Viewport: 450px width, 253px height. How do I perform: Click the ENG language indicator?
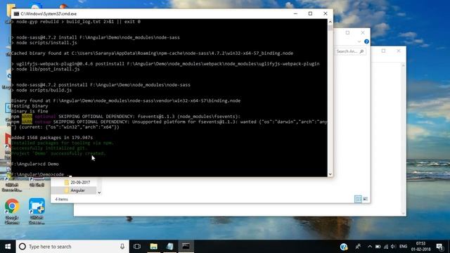coord(403,247)
